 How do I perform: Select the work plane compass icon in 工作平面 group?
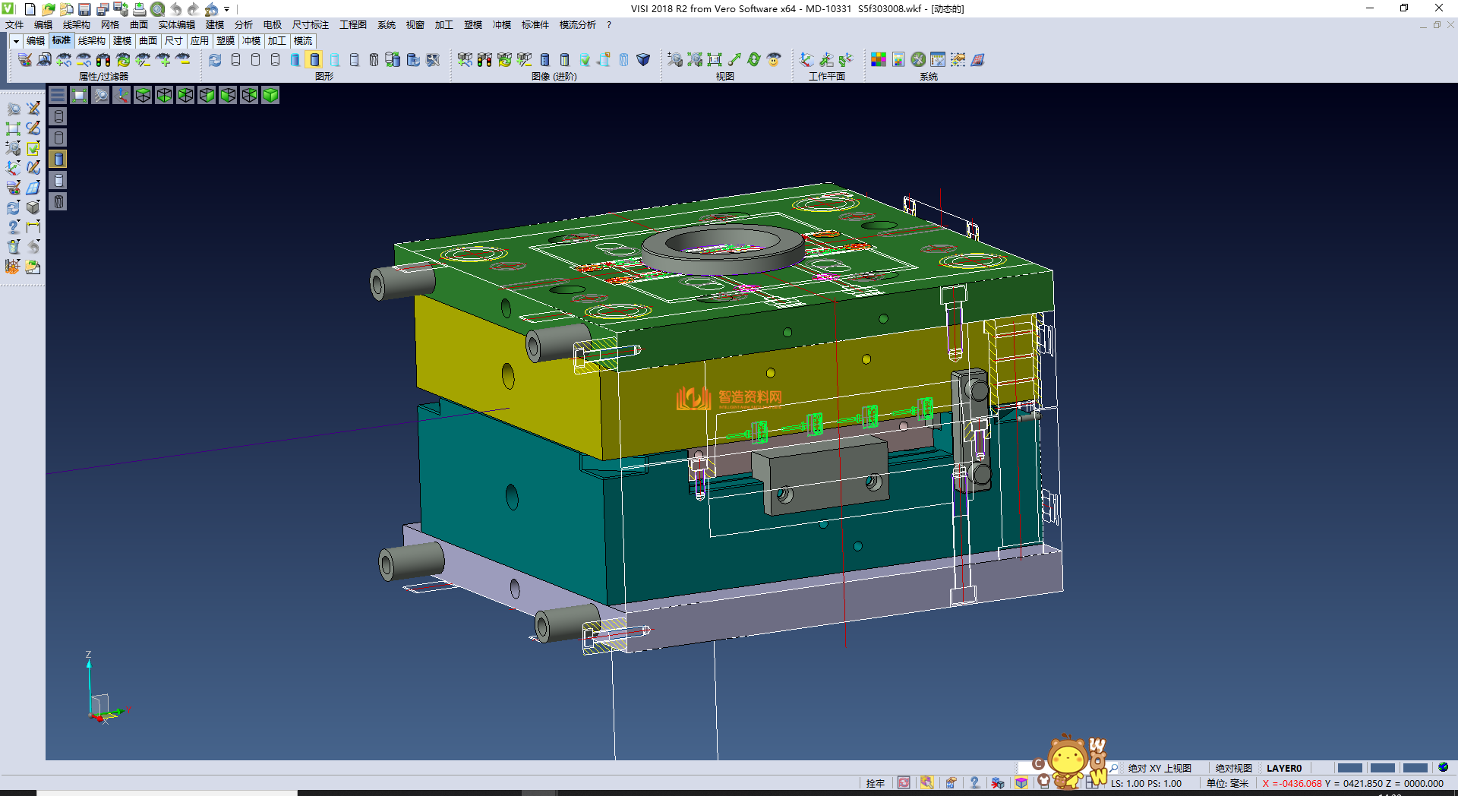pyautogui.click(x=806, y=59)
